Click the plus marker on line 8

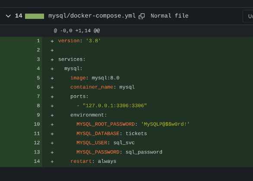tap(52, 106)
